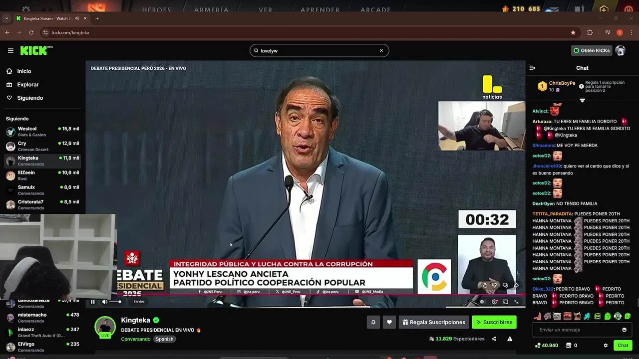Click TETITA_PARADITA username in chat
639x359 pixels.
[552, 214]
